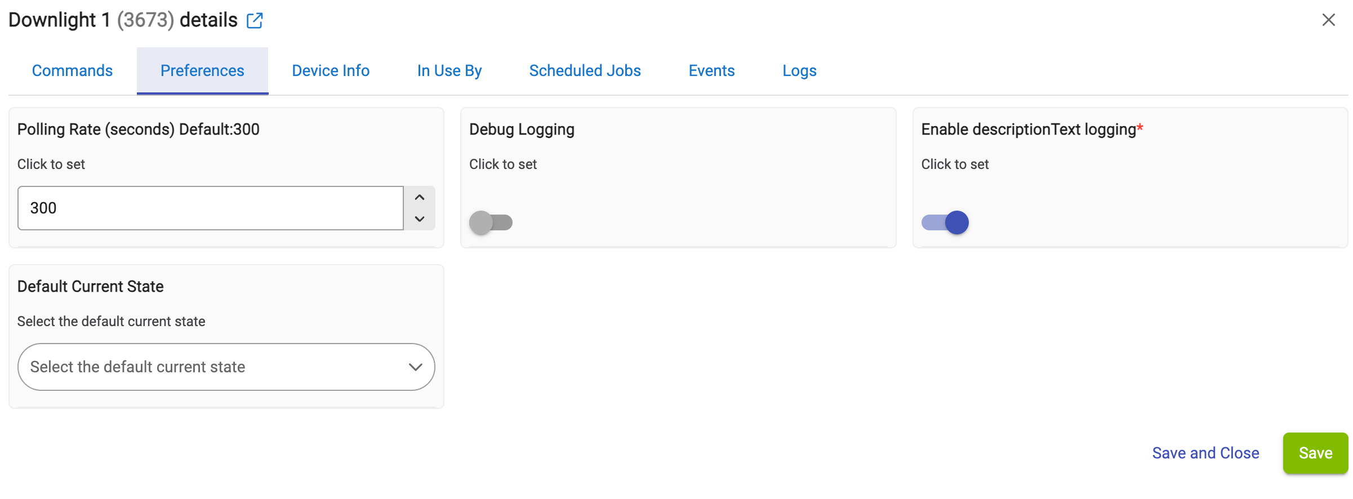Image resolution: width=1353 pixels, height=499 pixels.
Task: Show the Events tab
Action: 711,71
